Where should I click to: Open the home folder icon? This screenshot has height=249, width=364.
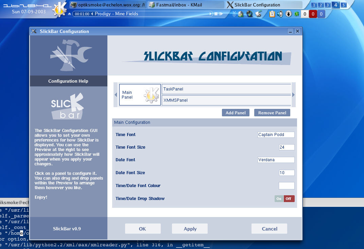click(241, 14)
